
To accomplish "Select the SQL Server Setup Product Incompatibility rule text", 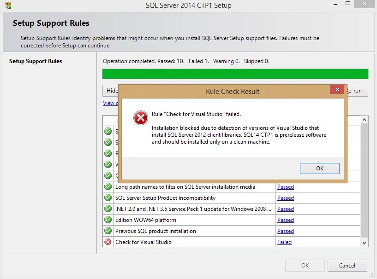I will pyautogui.click(x=165, y=198).
